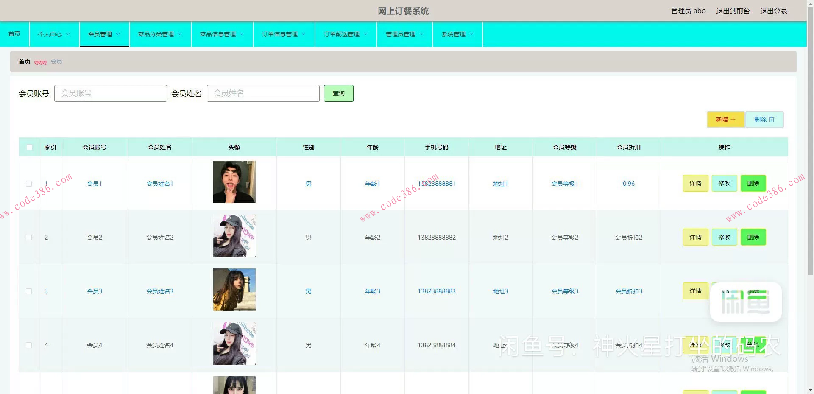Open the 订单配送管理 dropdown

pyautogui.click(x=346, y=34)
